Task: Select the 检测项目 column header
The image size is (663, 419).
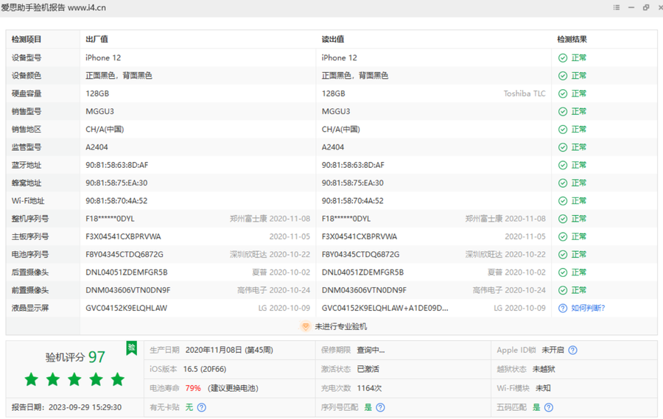Action: pyautogui.click(x=27, y=40)
